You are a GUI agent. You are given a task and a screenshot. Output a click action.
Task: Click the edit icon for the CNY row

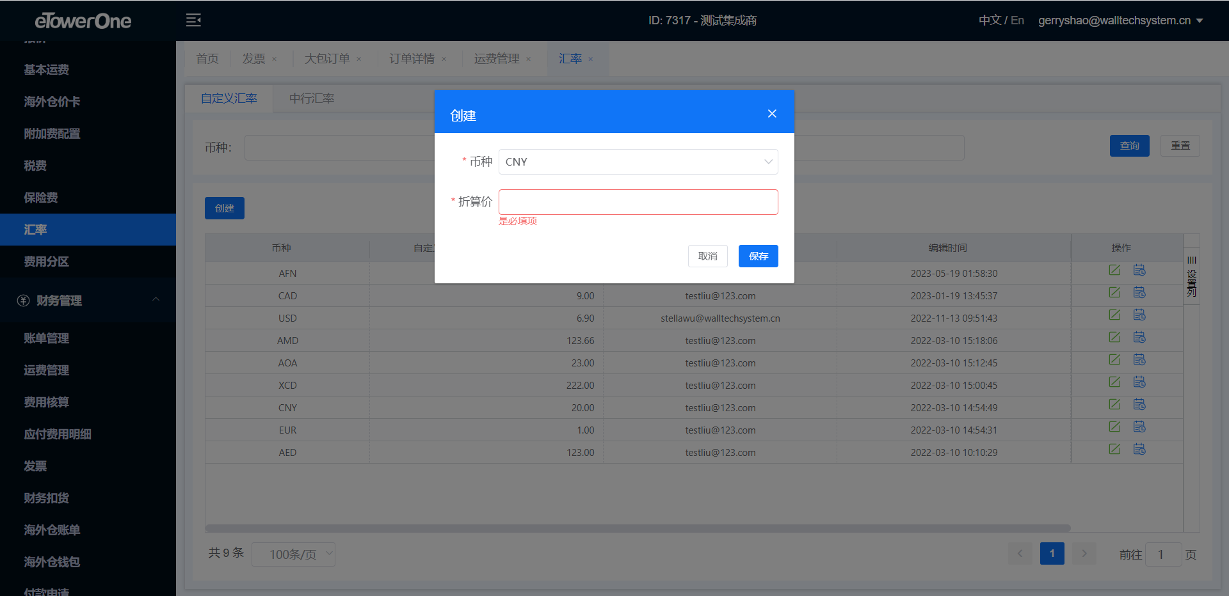(x=1114, y=404)
